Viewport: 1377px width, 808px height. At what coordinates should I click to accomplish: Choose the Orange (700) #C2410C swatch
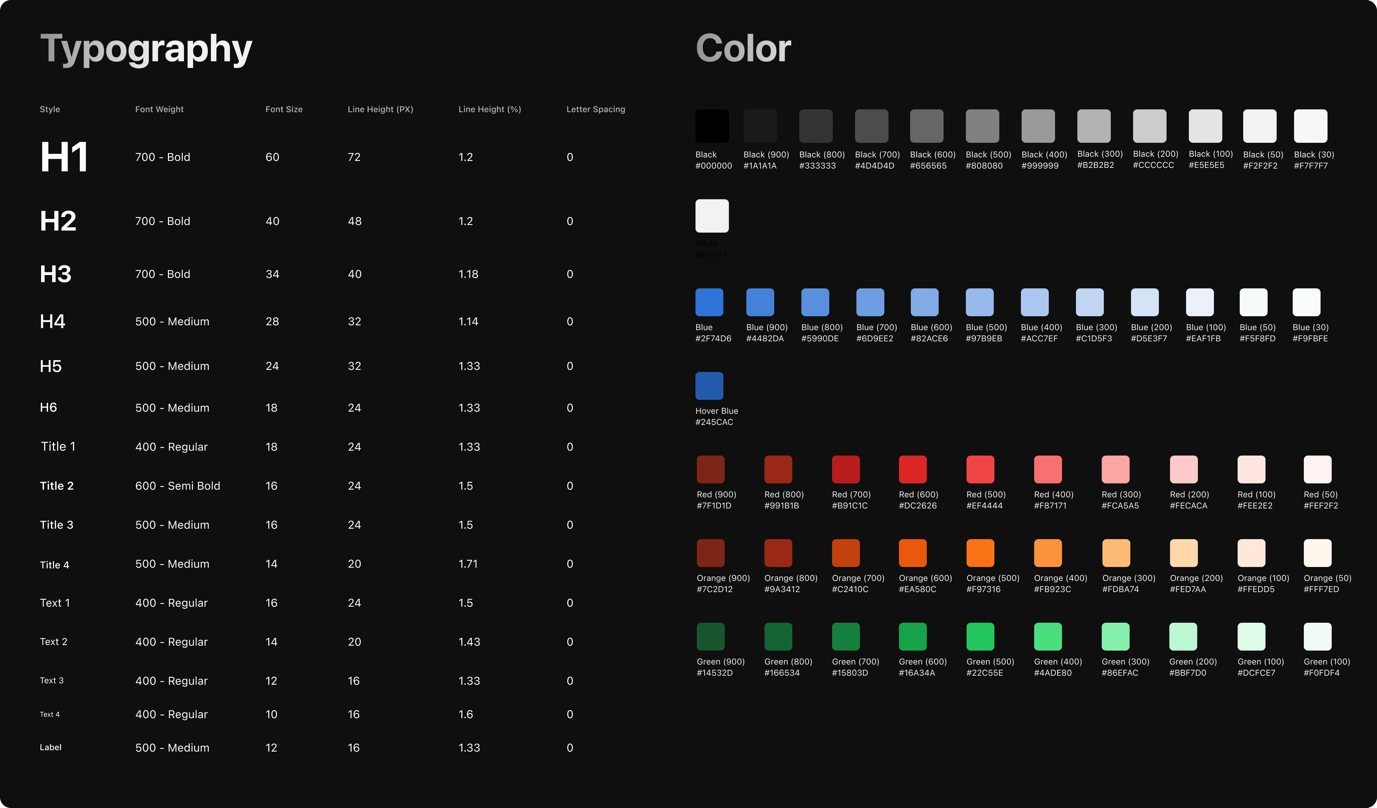tap(846, 553)
